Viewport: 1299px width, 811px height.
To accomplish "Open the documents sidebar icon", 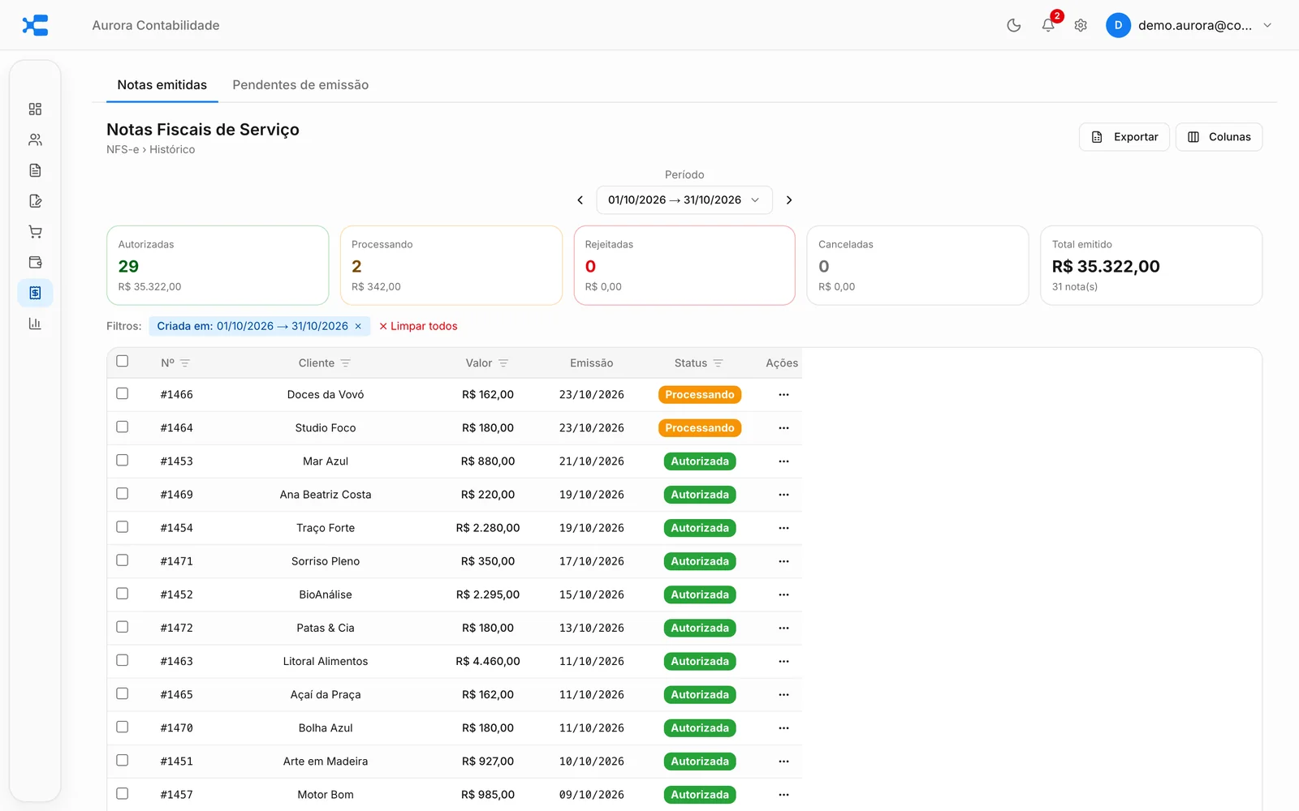I will [35, 170].
